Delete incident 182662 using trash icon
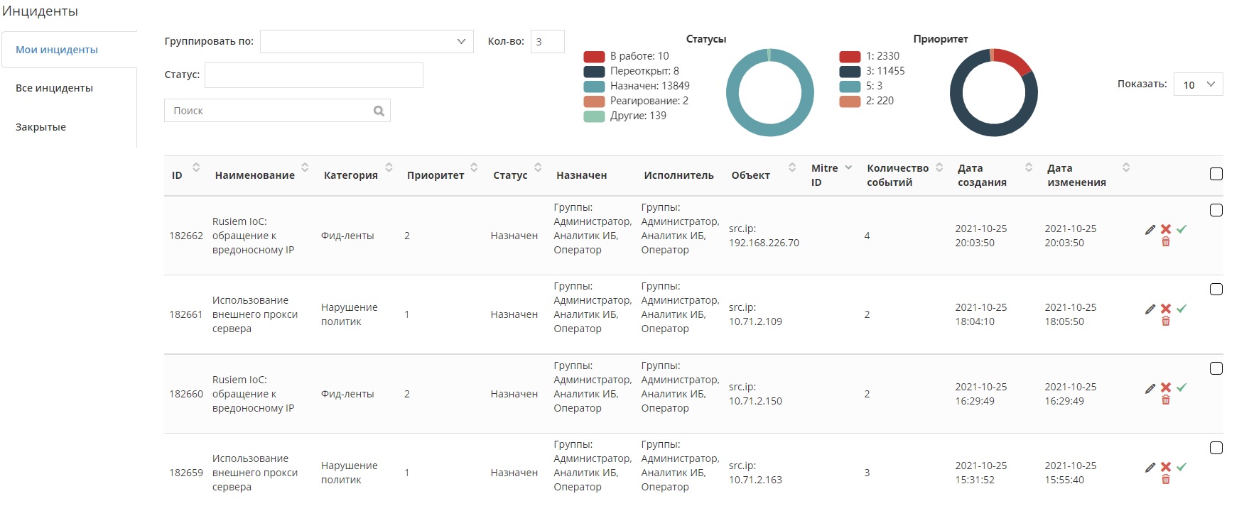The image size is (1249, 506). 1166,242
